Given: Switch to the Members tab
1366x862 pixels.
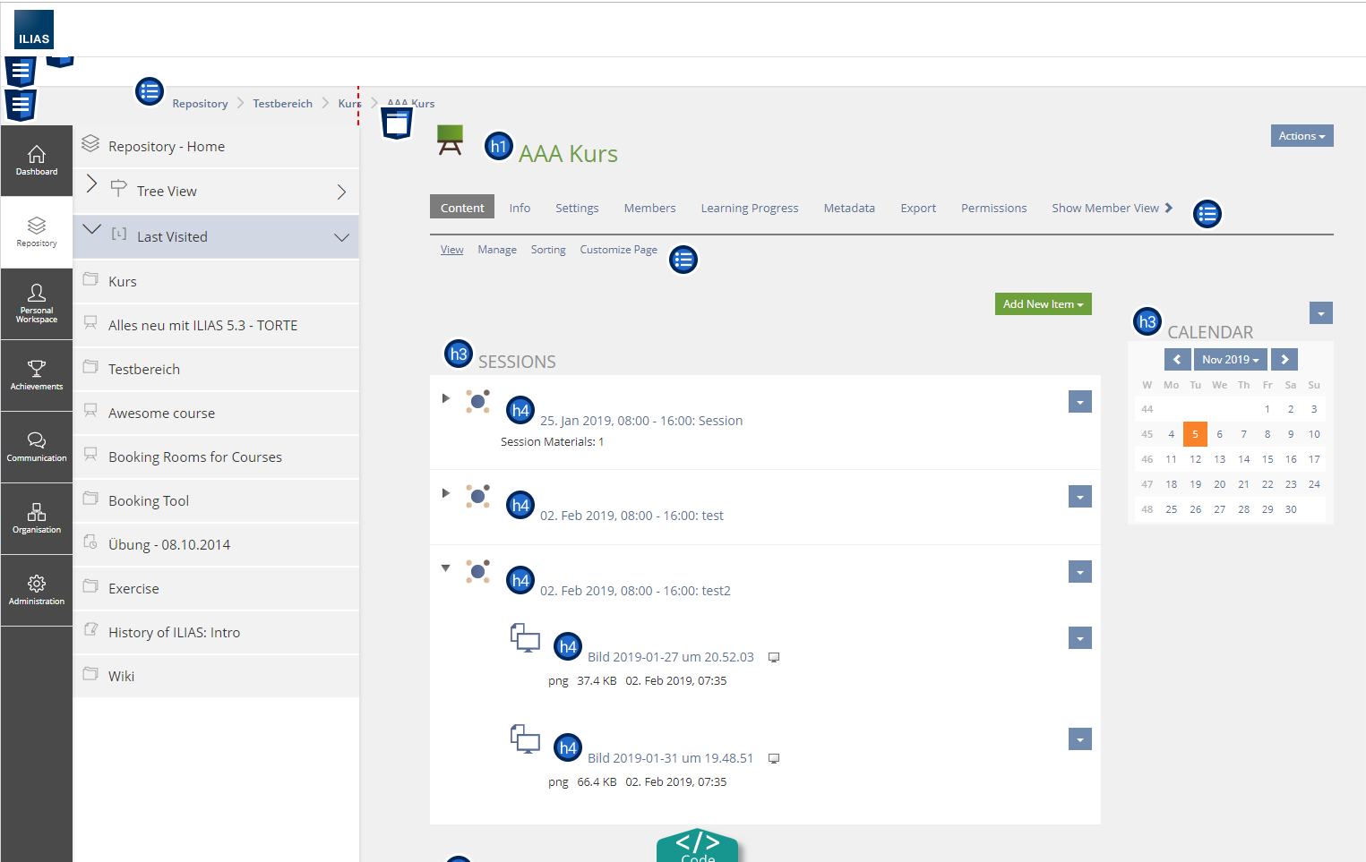Looking at the screenshot, I should 649,209.
